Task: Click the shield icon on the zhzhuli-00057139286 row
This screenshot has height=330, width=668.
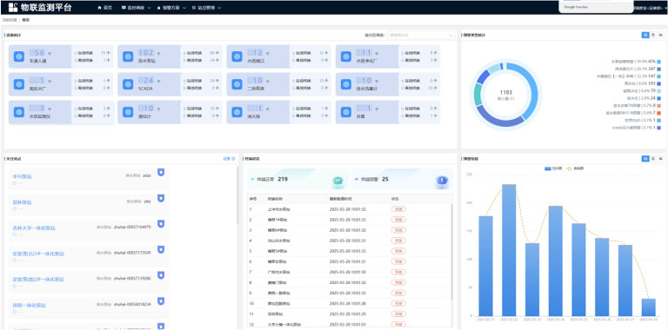Action: 161,275
